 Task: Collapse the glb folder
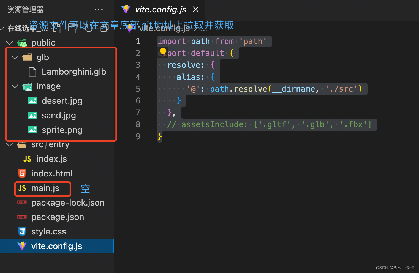(x=15, y=57)
